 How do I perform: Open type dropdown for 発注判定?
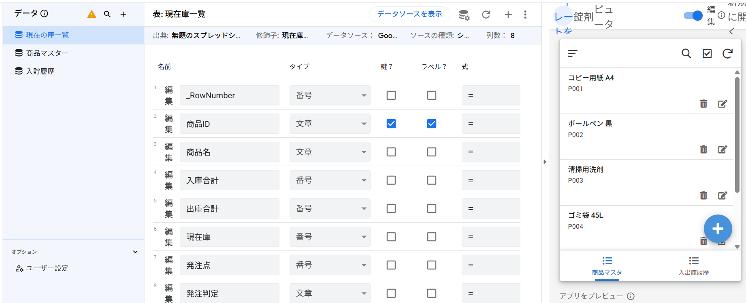coord(330,293)
